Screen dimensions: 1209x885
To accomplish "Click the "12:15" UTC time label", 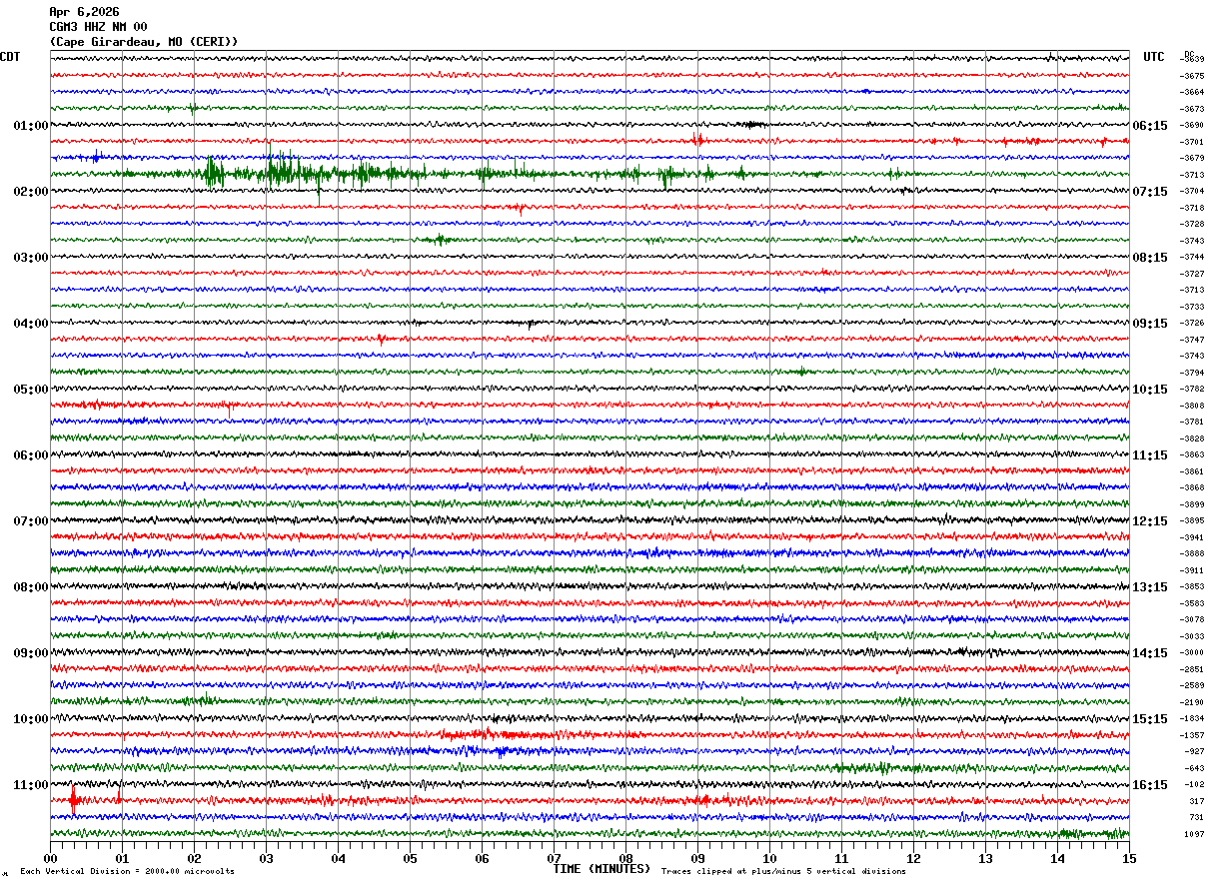I will click(x=1150, y=521).
